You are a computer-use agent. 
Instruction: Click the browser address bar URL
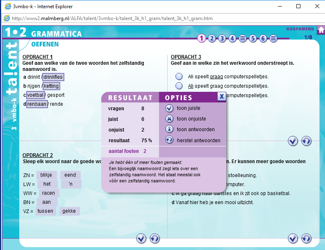(112, 18)
